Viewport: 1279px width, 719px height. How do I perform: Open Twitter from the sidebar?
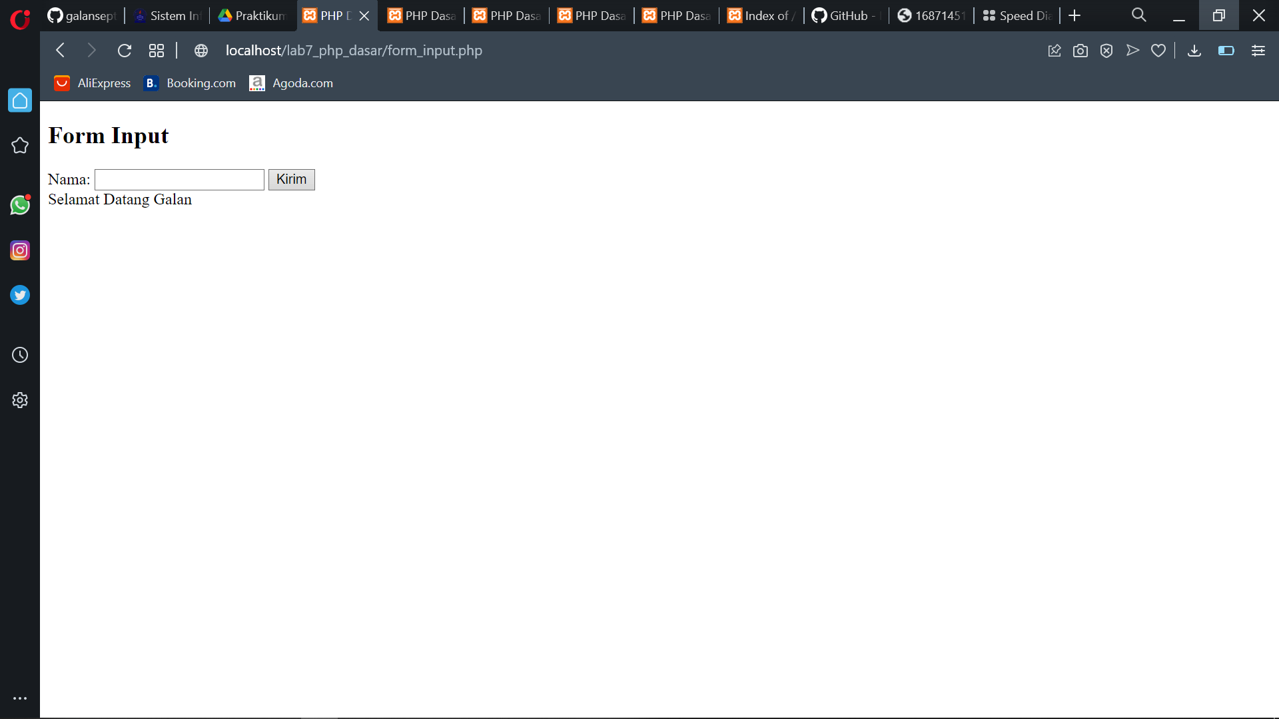click(20, 295)
